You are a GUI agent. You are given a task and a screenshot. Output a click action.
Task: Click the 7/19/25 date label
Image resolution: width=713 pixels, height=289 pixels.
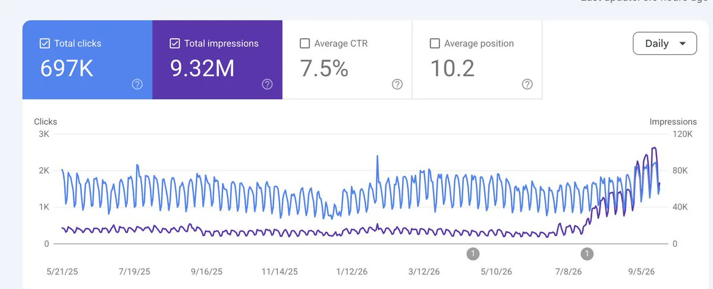pos(134,272)
